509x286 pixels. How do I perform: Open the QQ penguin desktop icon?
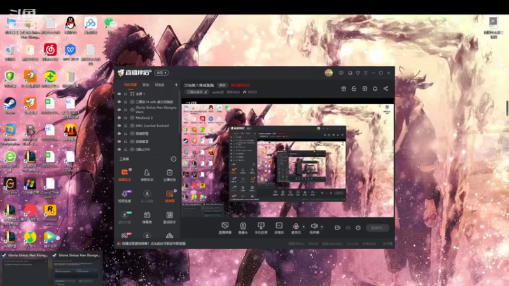click(x=71, y=25)
